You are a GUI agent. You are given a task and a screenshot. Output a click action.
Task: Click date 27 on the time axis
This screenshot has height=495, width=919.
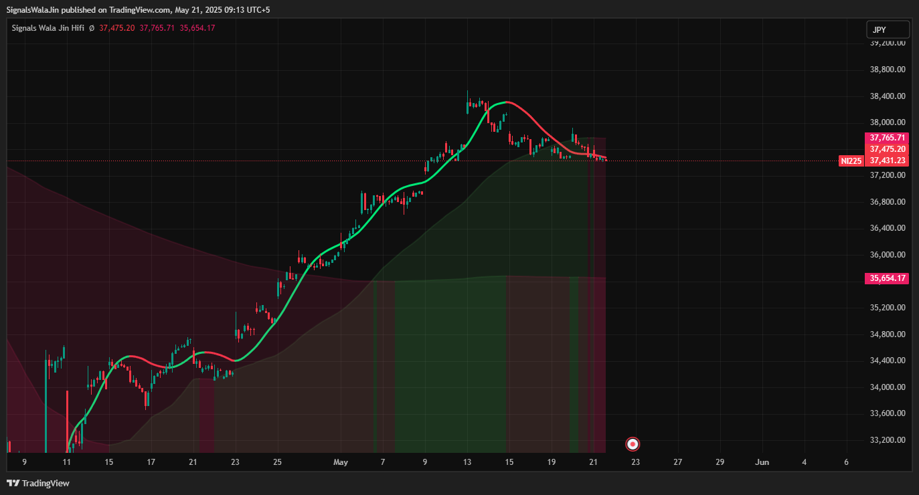[678, 462]
